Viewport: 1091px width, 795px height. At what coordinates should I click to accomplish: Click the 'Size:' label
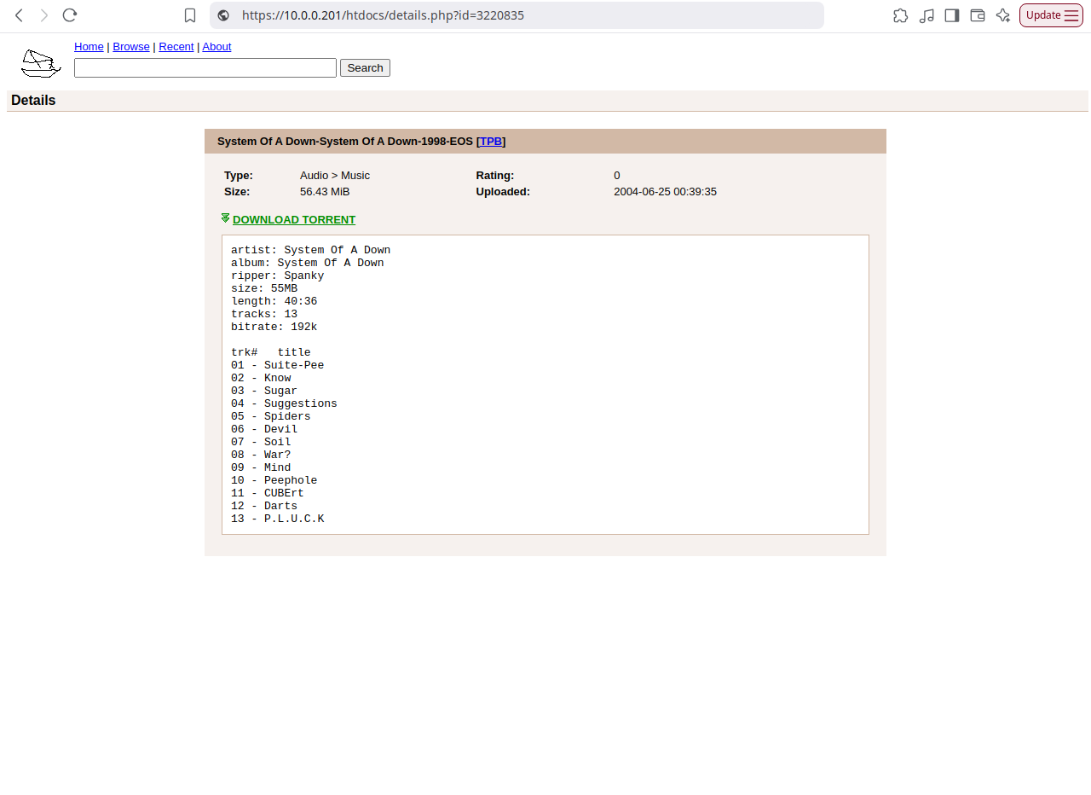[237, 191]
